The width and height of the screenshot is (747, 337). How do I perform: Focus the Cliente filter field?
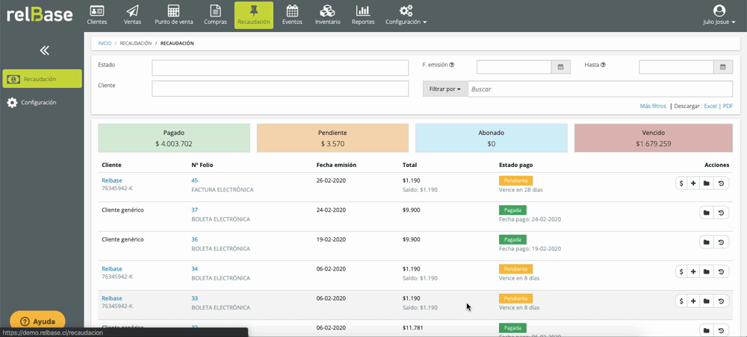(x=280, y=89)
